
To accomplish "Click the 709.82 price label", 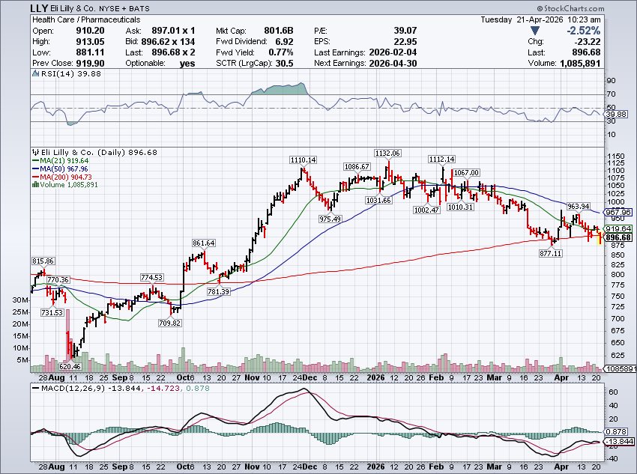I will [x=170, y=323].
